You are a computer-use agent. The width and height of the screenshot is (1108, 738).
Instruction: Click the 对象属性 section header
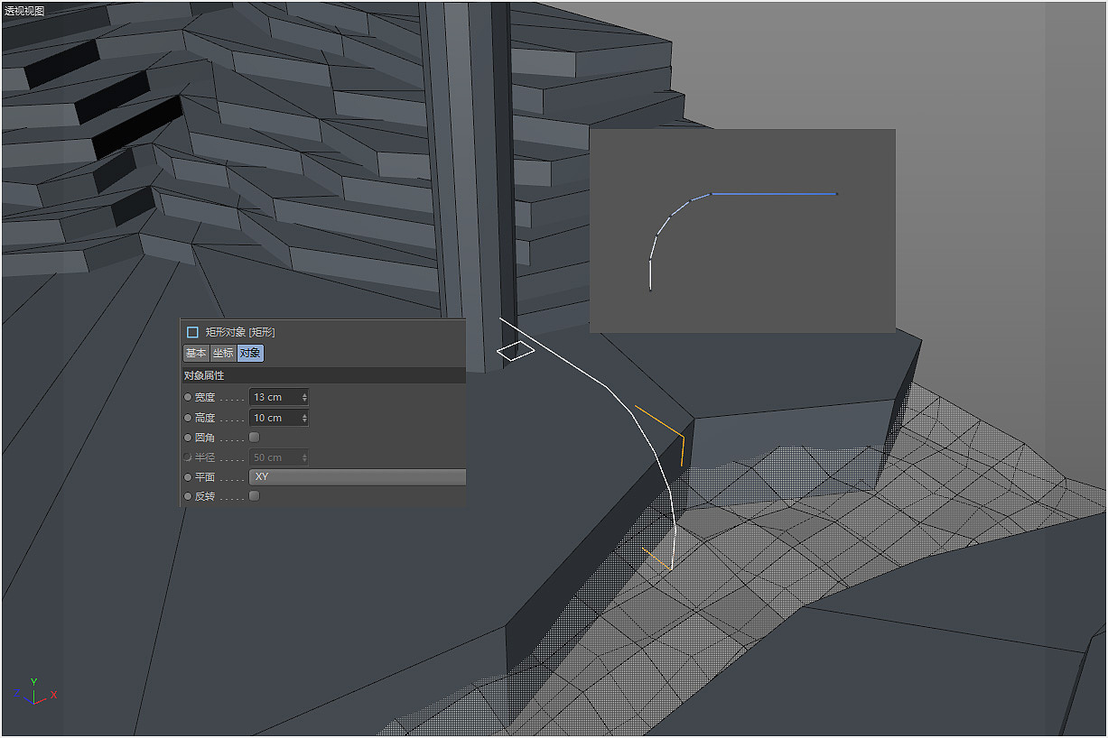(x=323, y=375)
